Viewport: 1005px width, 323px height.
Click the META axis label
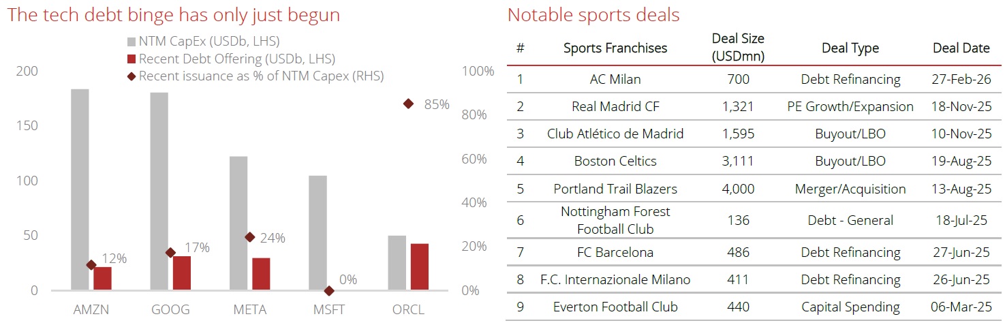[249, 309]
